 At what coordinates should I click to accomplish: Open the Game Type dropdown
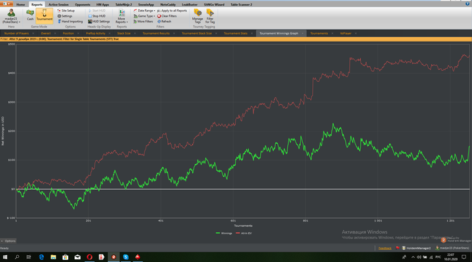click(144, 16)
